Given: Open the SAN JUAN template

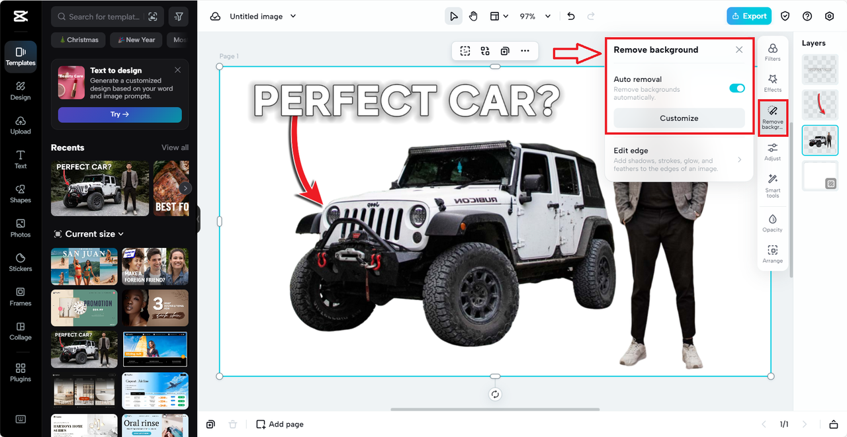Looking at the screenshot, I should tap(84, 266).
